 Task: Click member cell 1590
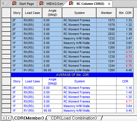[106, 29]
